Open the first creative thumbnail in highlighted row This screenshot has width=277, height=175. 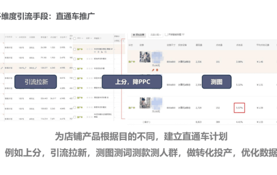(145, 57)
